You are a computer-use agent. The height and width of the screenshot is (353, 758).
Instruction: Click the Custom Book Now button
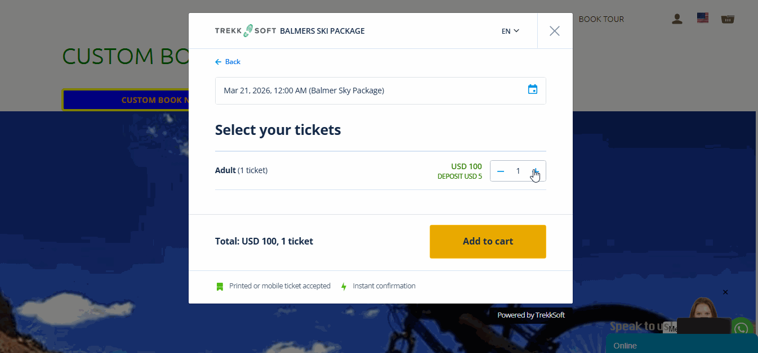[125, 100]
